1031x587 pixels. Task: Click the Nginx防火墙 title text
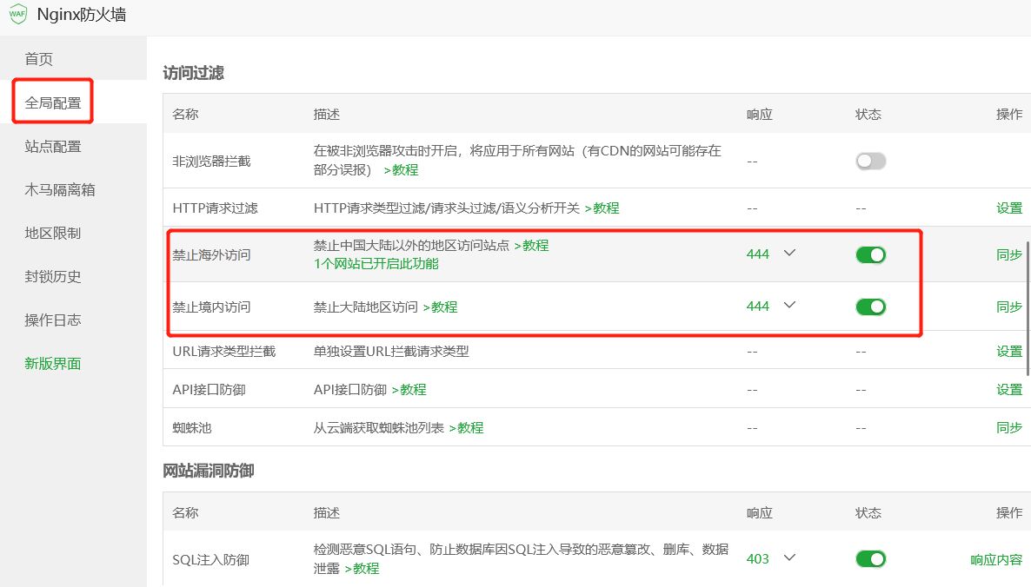pyautogui.click(x=82, y=15)
